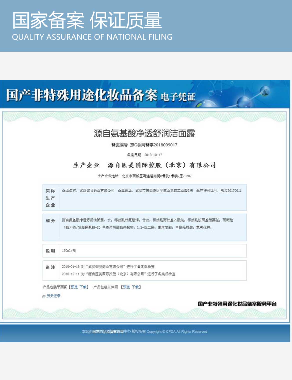Screen dimensions: 292x380
Task: Click the 150ml/瓶 description text
Action: (x=69, y=251)
